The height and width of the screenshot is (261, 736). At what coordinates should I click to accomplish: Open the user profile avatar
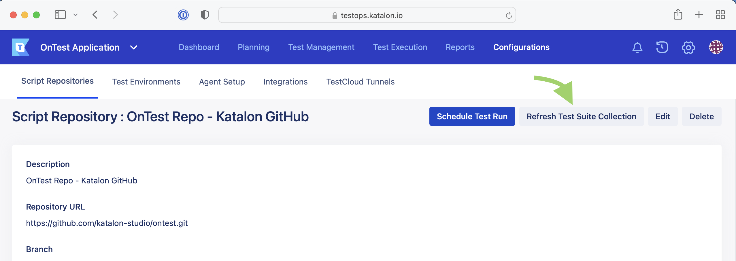pos(716,47)
